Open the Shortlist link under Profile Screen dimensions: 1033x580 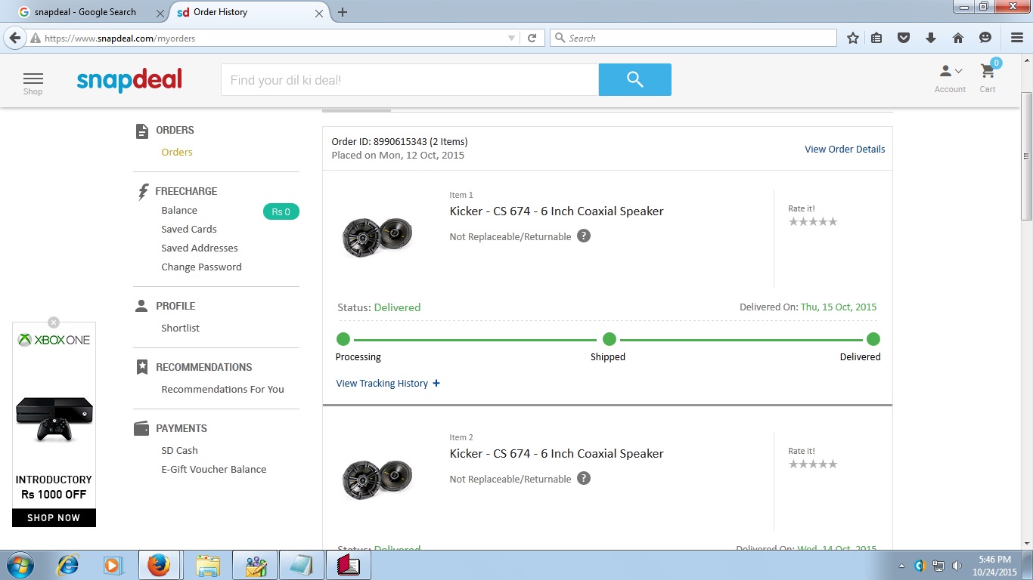click(x=180, y=329)
